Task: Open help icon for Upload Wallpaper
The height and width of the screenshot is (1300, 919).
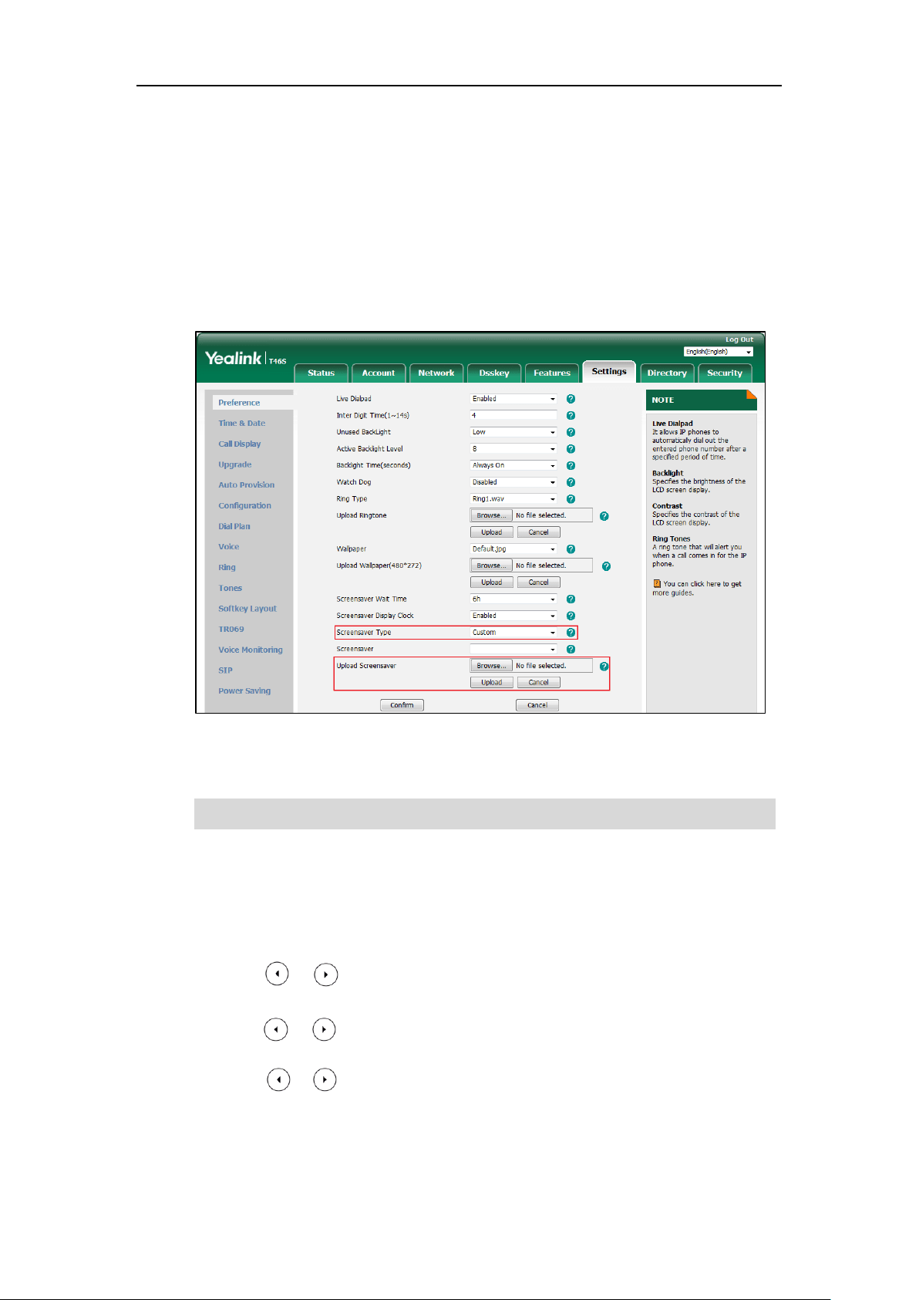Action: tap(606, 566)
